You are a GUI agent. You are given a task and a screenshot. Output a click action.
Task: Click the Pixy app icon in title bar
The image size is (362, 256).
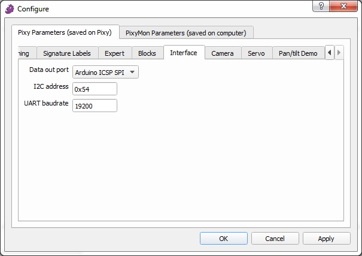pos(10,9)
